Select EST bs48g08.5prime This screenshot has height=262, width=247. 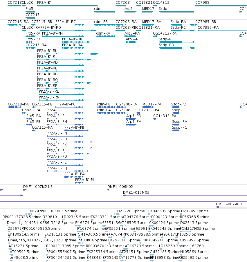pos(24,258)
